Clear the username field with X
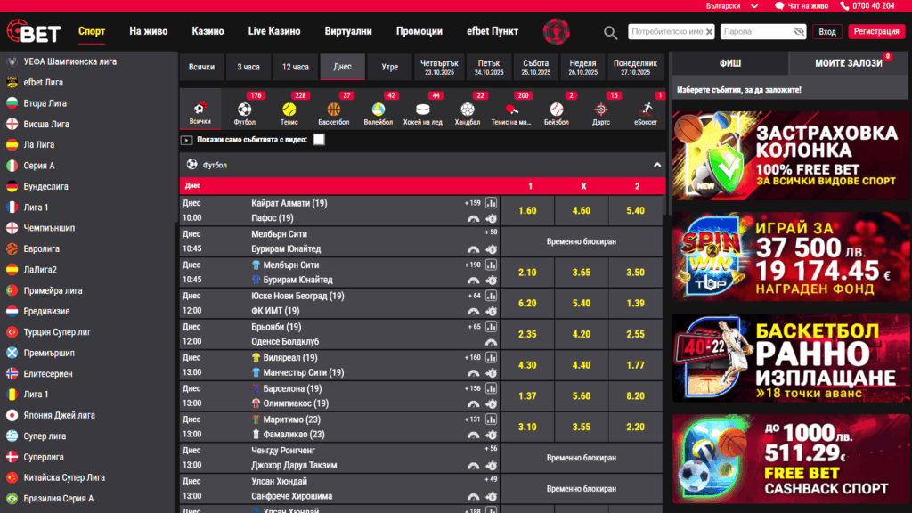 coord(709,32)
